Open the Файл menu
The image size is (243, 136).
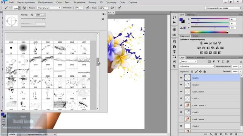(12, 3)
